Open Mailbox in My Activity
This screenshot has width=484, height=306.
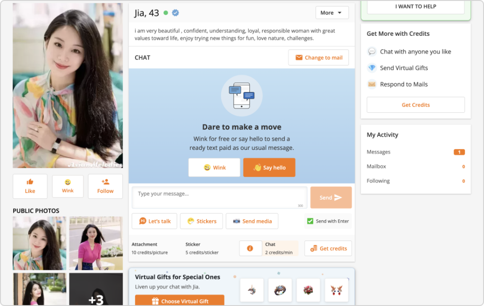click(x=376, y=166)
